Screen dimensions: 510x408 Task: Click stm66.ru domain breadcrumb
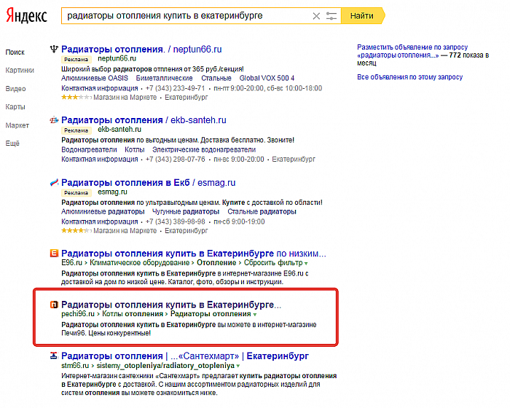75,365
